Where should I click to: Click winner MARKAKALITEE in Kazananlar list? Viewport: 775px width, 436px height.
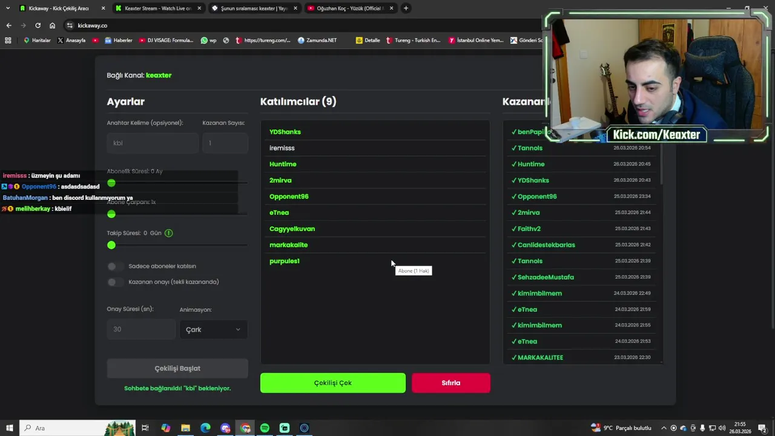point(540,358)
